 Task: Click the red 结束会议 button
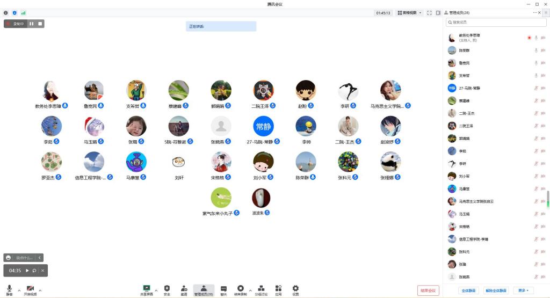[428, 290]
